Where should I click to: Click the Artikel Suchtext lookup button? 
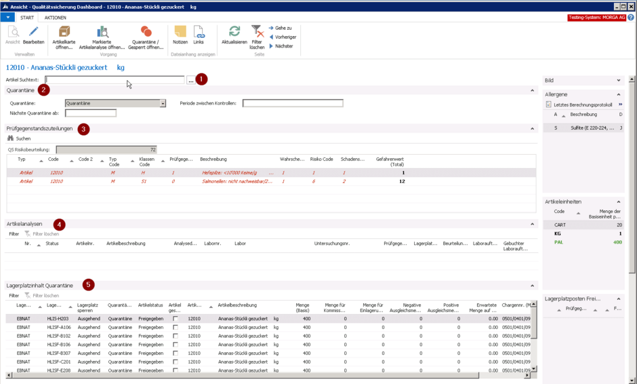[x=190, y=80]
